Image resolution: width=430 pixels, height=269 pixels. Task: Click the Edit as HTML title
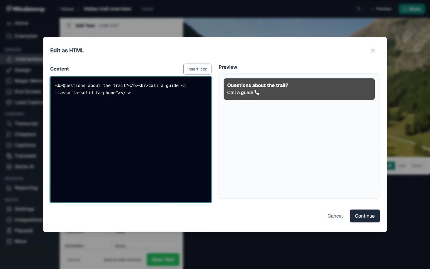67,51
